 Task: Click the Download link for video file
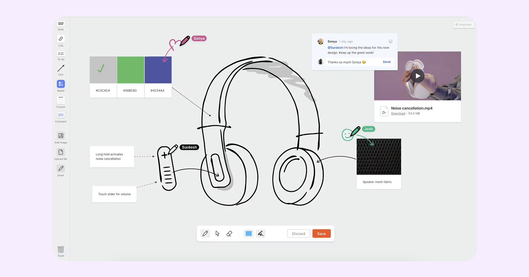pos(398,114)
